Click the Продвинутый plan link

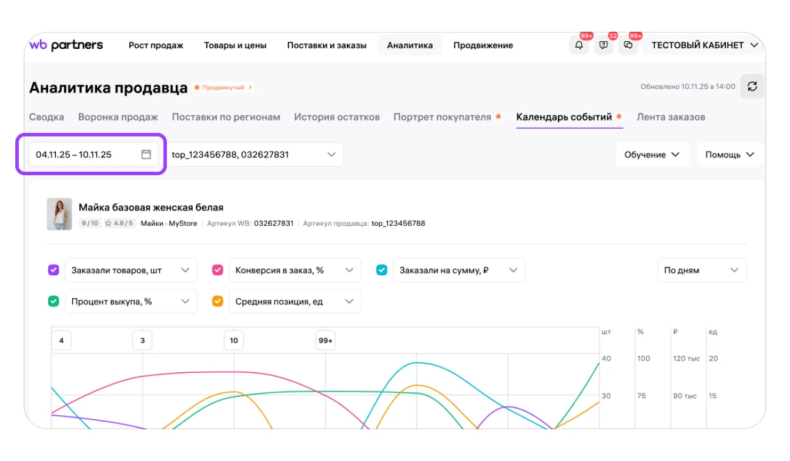pyautogui.click(x=224, y=88)
